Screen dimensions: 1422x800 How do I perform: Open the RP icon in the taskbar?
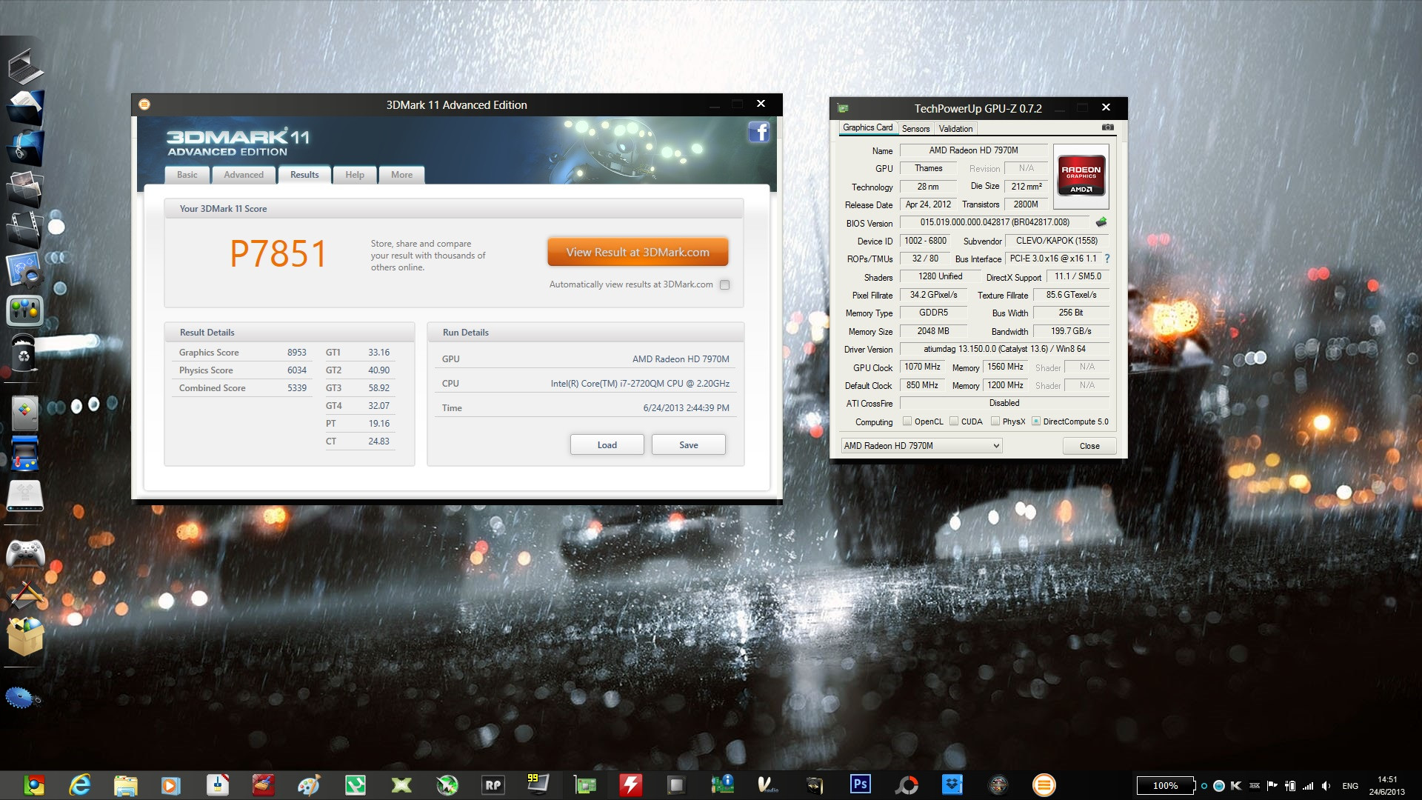[x=493, y=785]
